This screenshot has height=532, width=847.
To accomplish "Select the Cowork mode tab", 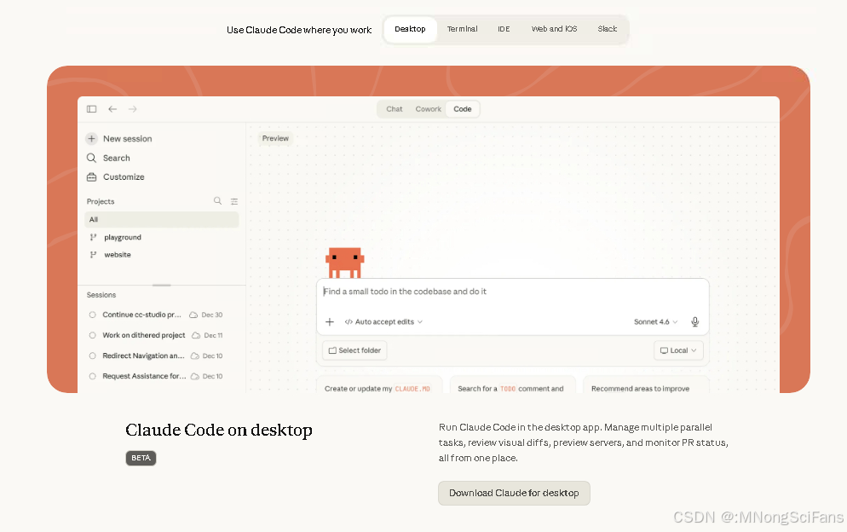I will click(429, 109).
